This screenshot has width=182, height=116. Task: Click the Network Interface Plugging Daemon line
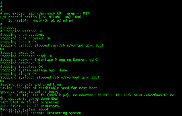point(49,60)
